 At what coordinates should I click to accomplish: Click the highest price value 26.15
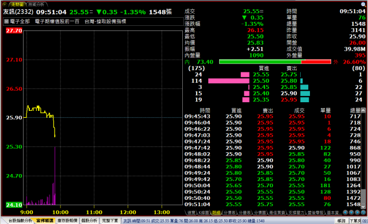point(255,30)
